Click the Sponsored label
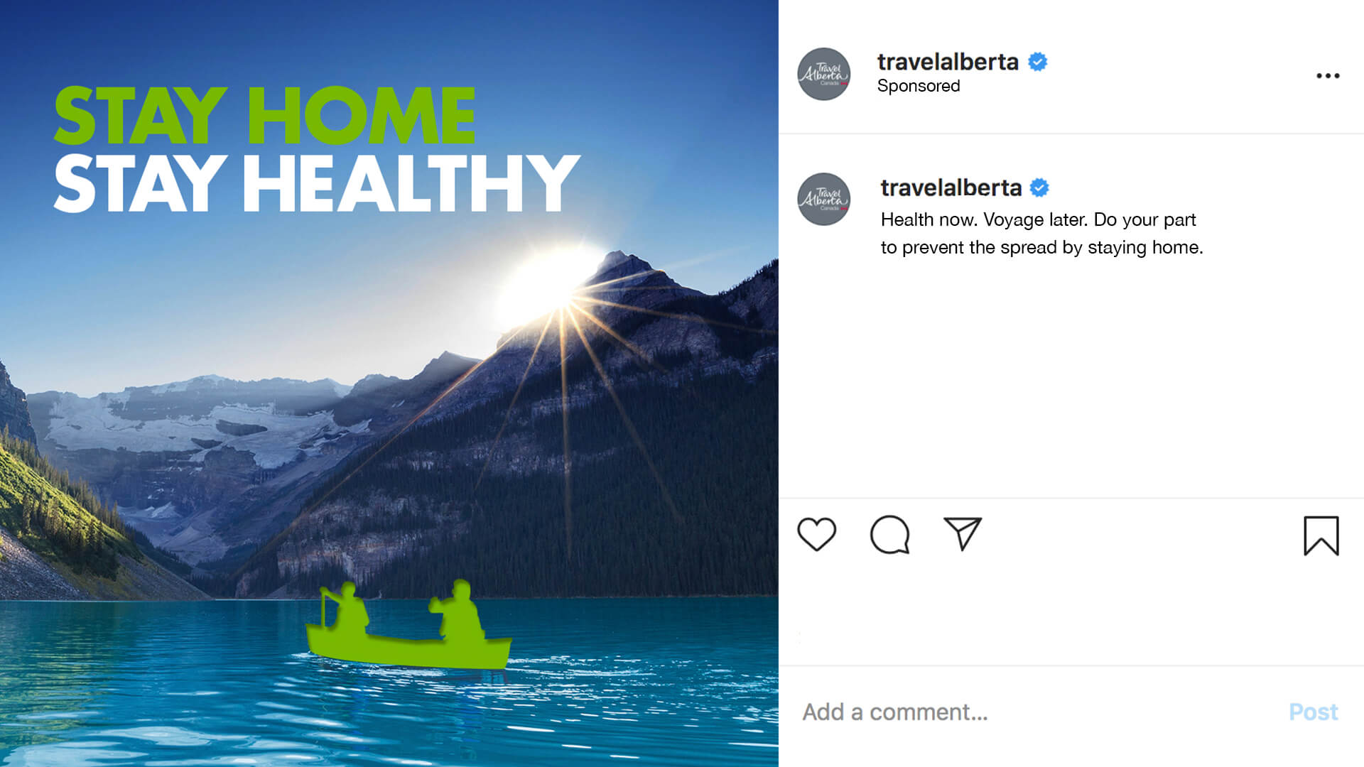The width and height of the screenshot is (1364, 767). click(x=919, y=86)
